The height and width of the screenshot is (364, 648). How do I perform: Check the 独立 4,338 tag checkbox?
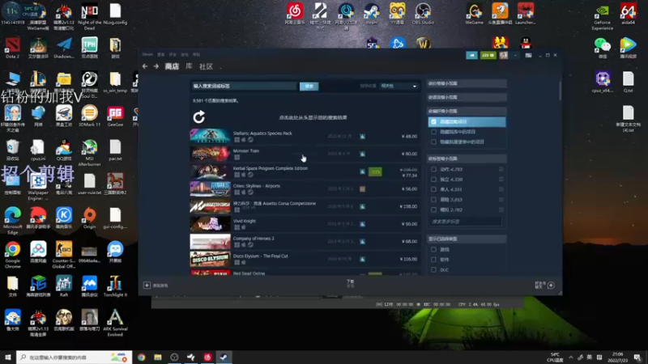(433, 180)
